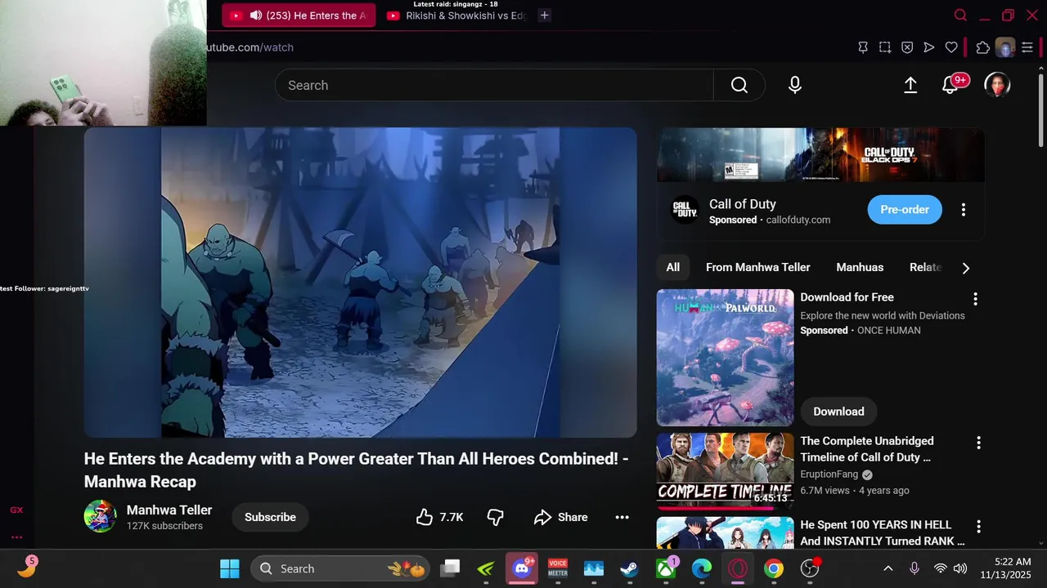Viewport: 1047px width, 588px height.
Task: Open the browser player arrow icon
Action: tap(929, 47)
